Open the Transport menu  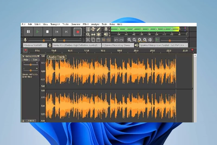click(x=55, y=24)
